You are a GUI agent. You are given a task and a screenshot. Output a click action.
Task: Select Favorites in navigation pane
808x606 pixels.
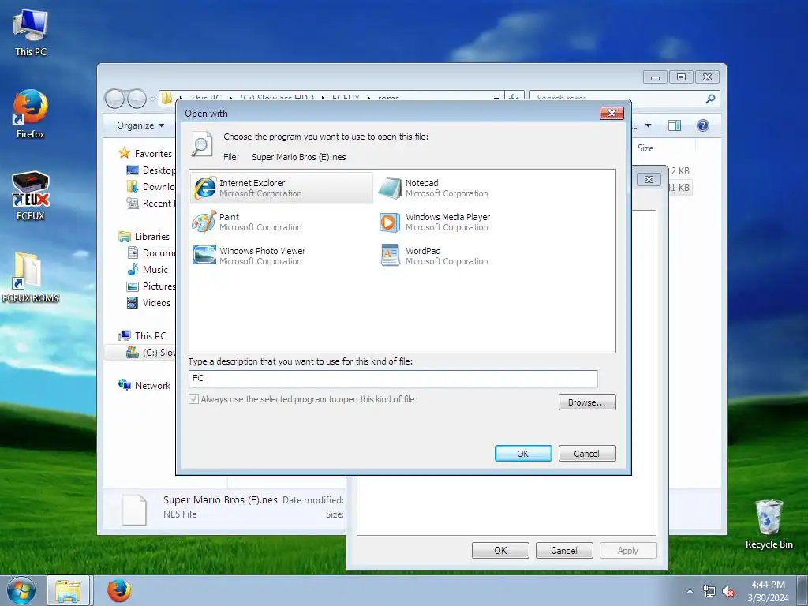(146, 154)
